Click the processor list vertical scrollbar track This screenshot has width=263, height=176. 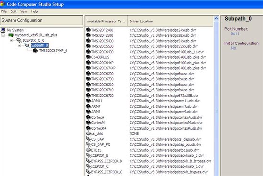[x=216, y=99]
